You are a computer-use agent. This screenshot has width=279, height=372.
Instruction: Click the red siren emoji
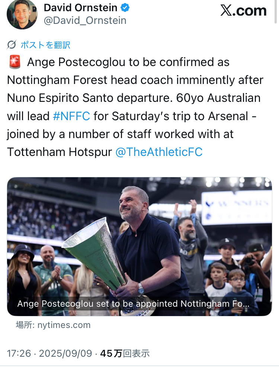(14, 62)
